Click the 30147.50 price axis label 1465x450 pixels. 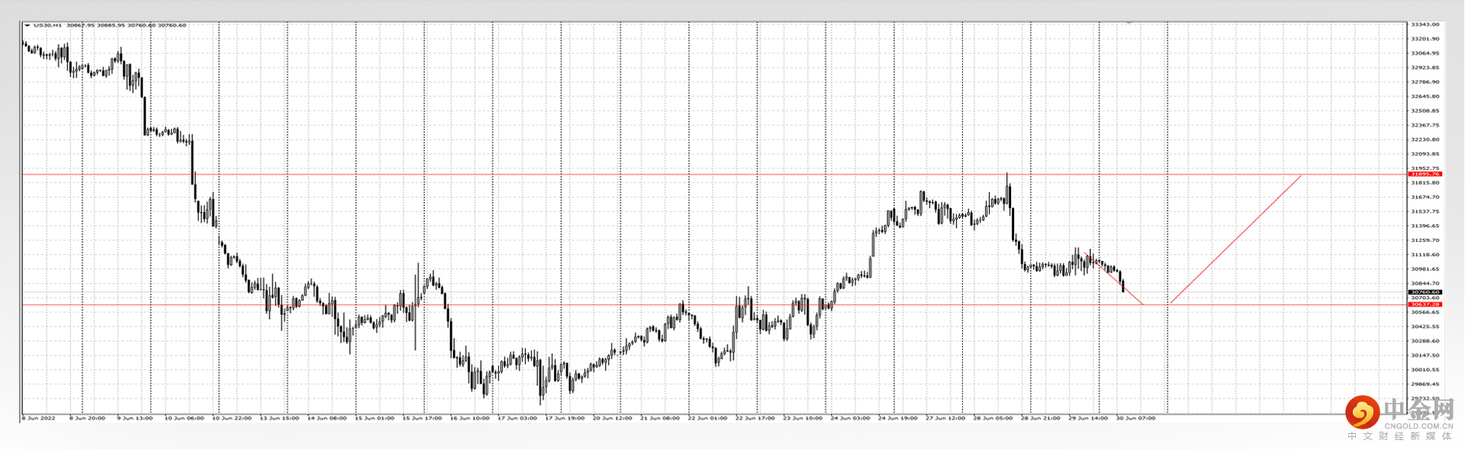[x=1425, y=355]
